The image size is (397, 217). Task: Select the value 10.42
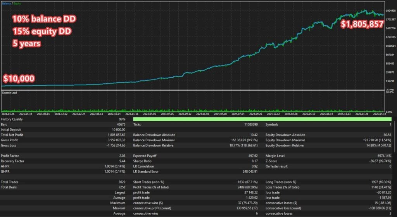[x=254, y=135]
